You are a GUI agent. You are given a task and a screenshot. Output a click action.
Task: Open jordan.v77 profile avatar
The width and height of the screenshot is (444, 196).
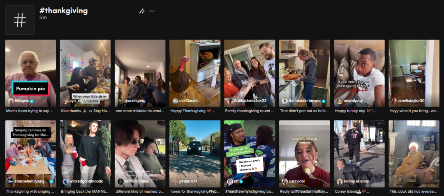click(175, 182)
